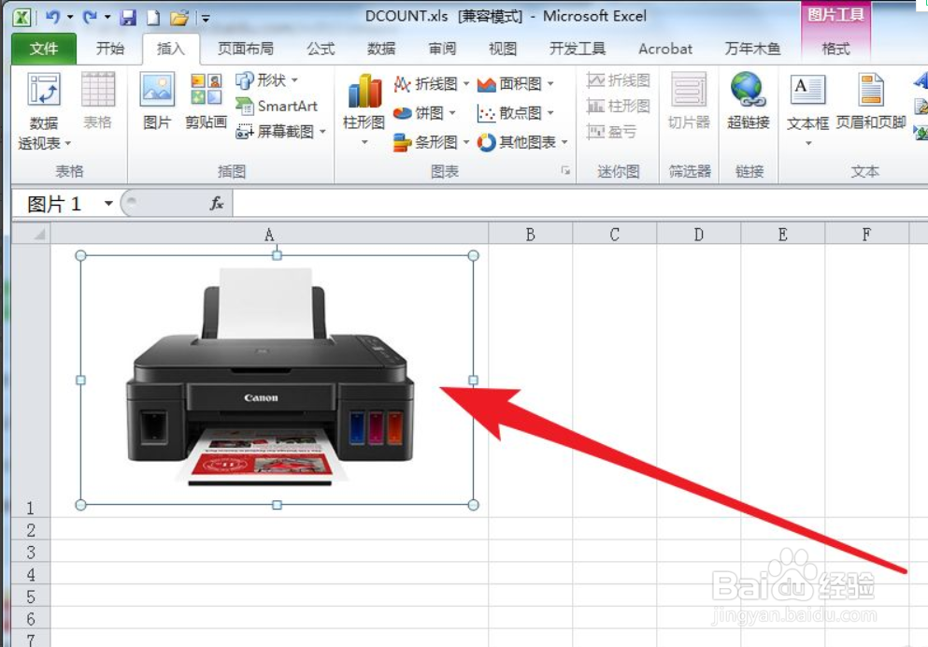Open 其他图表 (Other Charts) menu
This screenshot has height=647, width=928.
[x=522, y=142]
